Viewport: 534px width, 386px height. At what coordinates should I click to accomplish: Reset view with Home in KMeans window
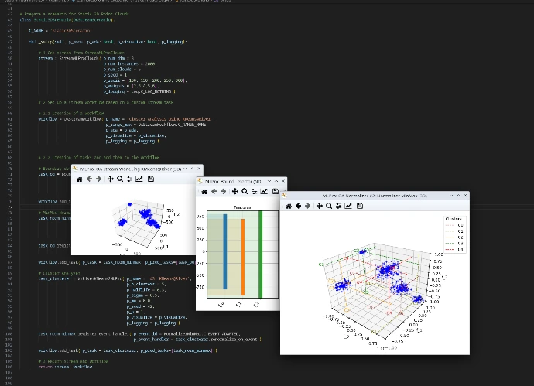(79, 179)
